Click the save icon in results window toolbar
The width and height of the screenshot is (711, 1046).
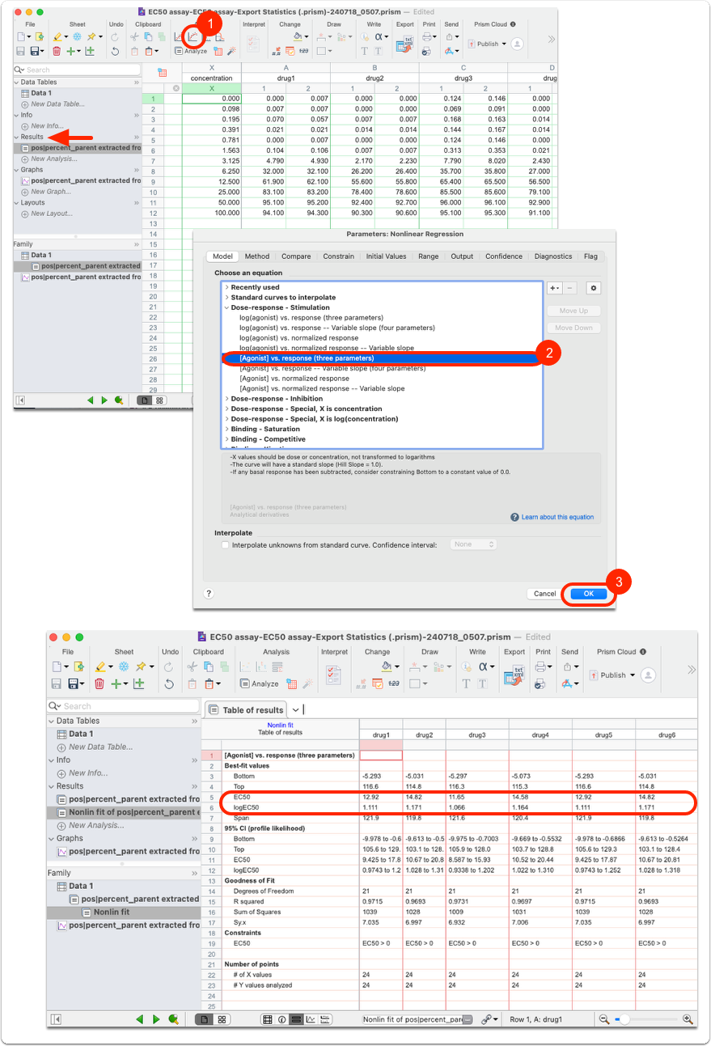[x=57, y=684]
